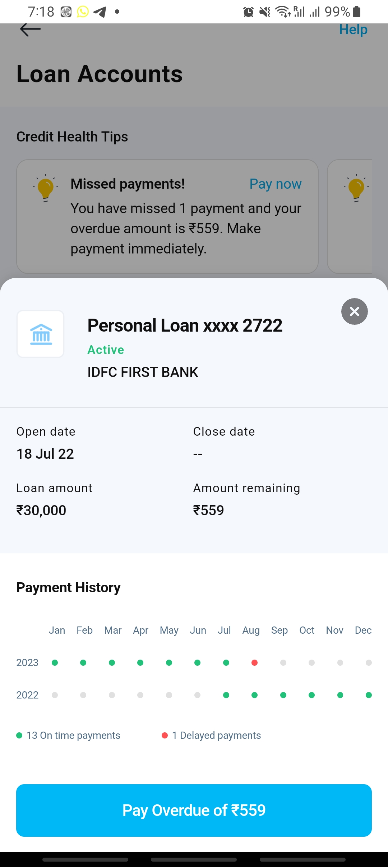The width and height of the screenshot is (388, 867).
Task: Tap the green July 2022 payment dot
Action: point(226,695)
